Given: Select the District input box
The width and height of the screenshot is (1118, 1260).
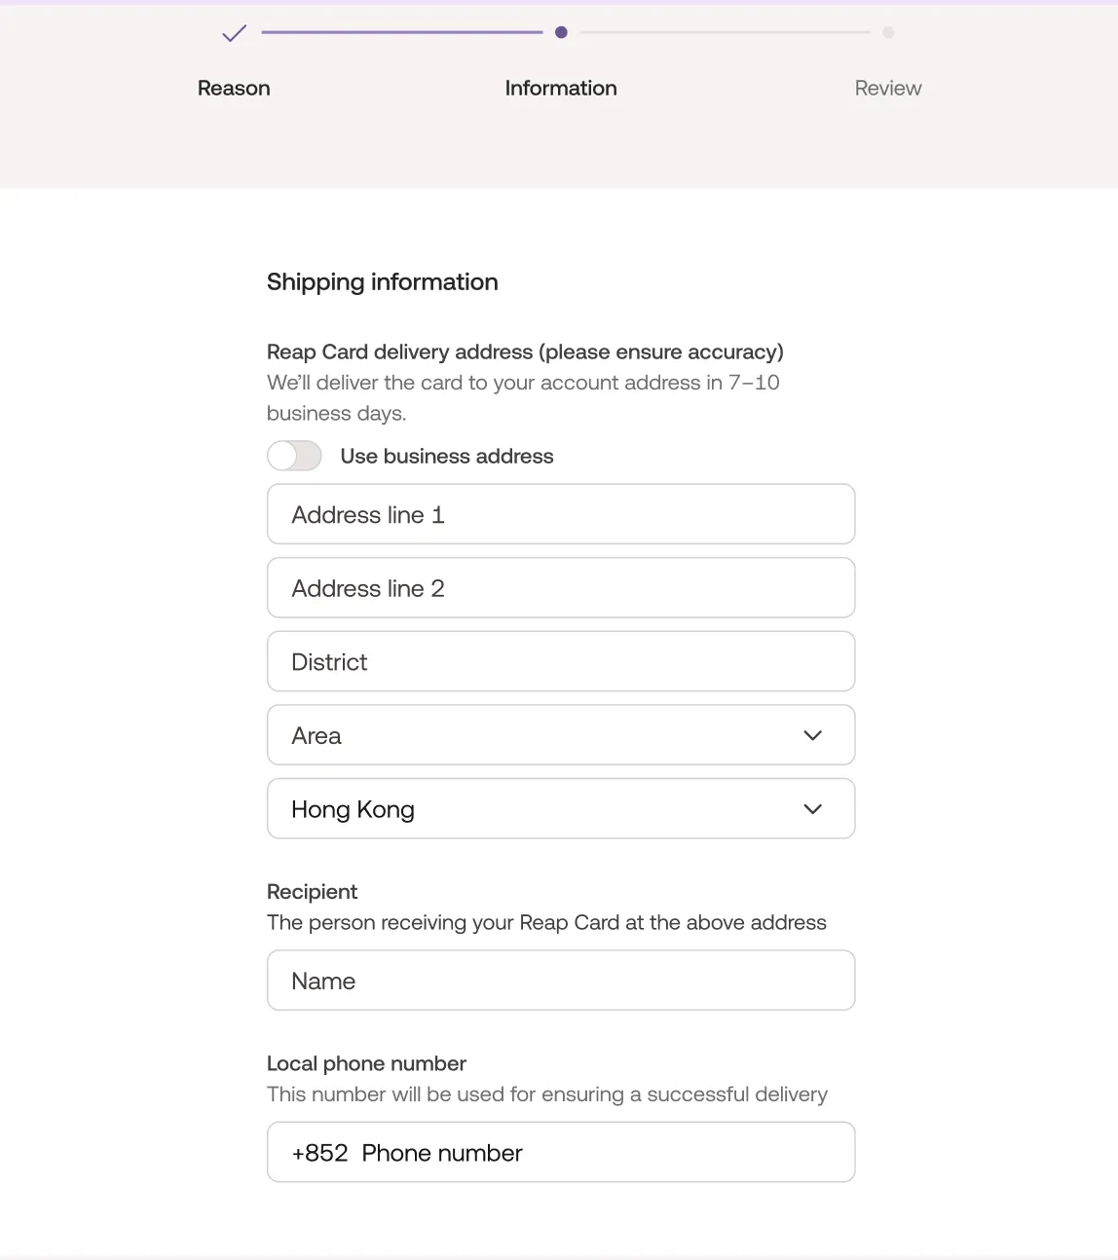Looking at the screenshot, I should [x=561, y=662].
